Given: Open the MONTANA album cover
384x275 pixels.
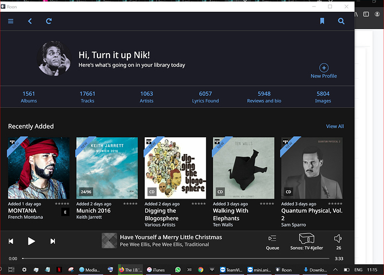Looking at the screenshot, I should click(x=39, y=168).
